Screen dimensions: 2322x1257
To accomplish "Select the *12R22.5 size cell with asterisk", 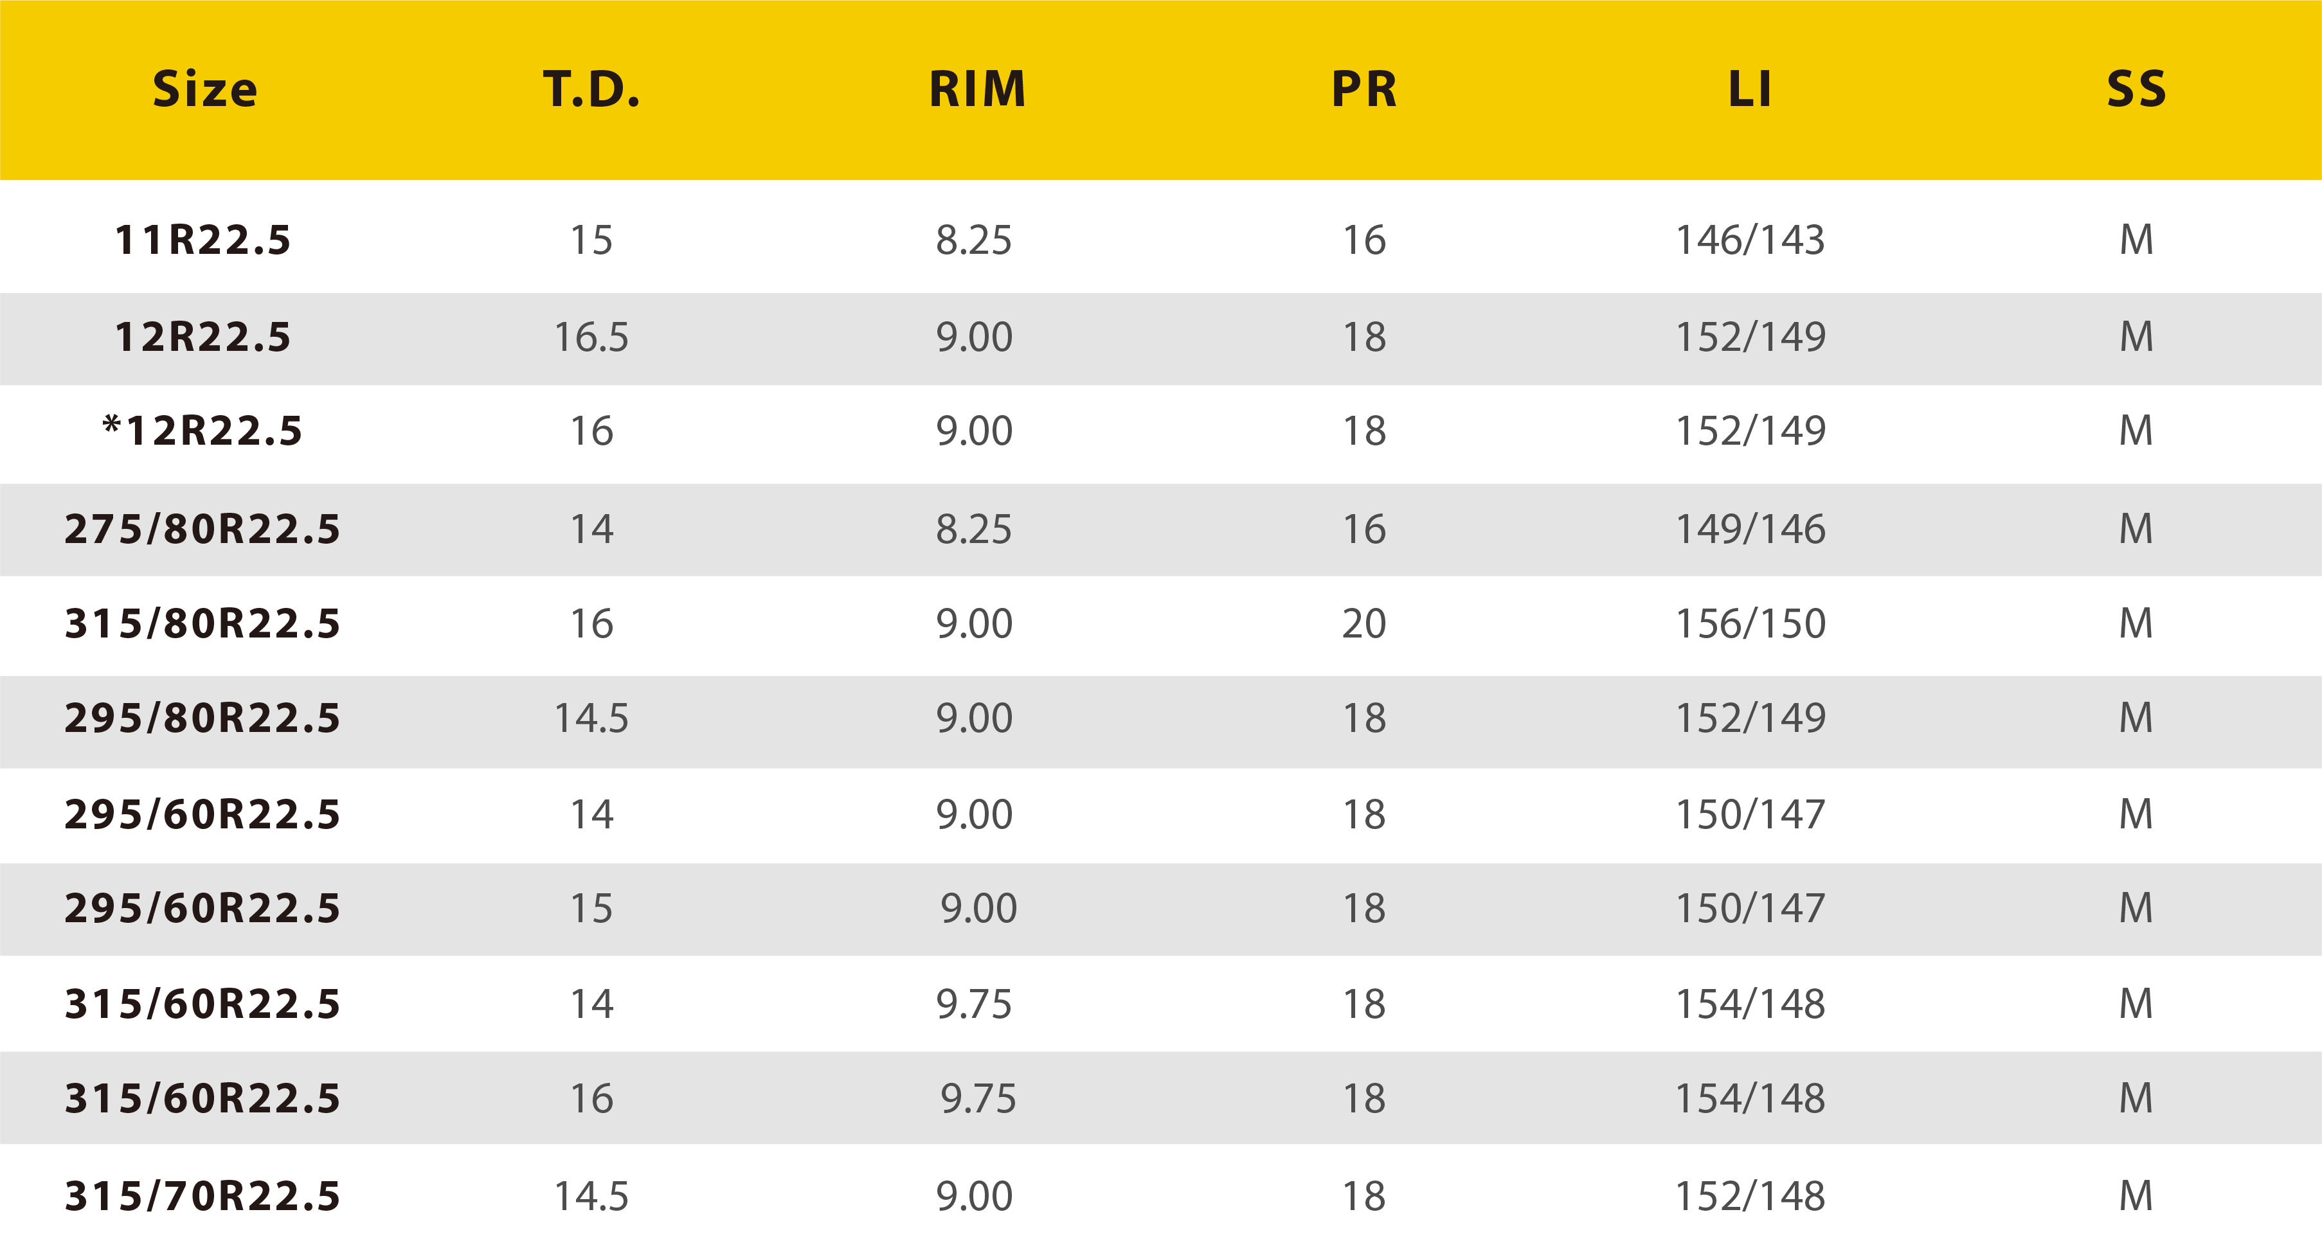I will tap(203, 431).
